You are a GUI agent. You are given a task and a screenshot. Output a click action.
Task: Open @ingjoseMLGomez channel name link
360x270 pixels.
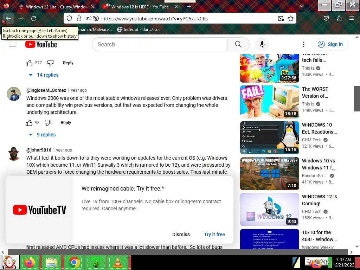[46, 90]
